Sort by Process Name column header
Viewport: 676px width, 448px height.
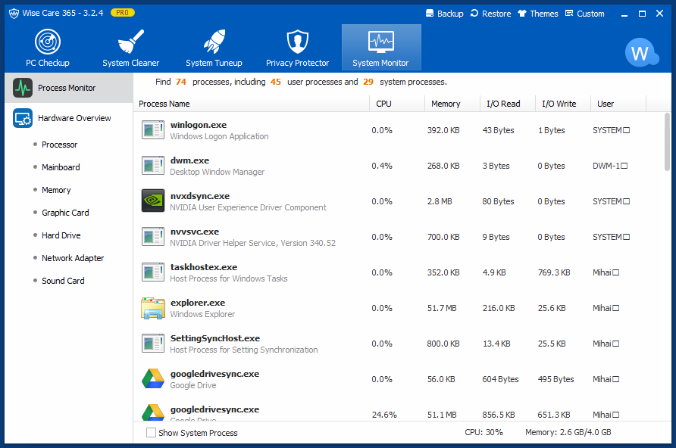coord(252,104)
